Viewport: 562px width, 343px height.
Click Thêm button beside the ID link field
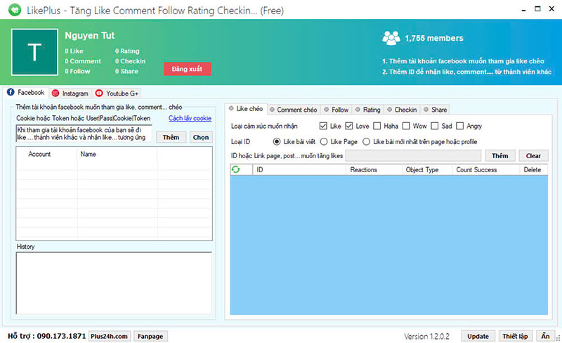pos(500,156)
